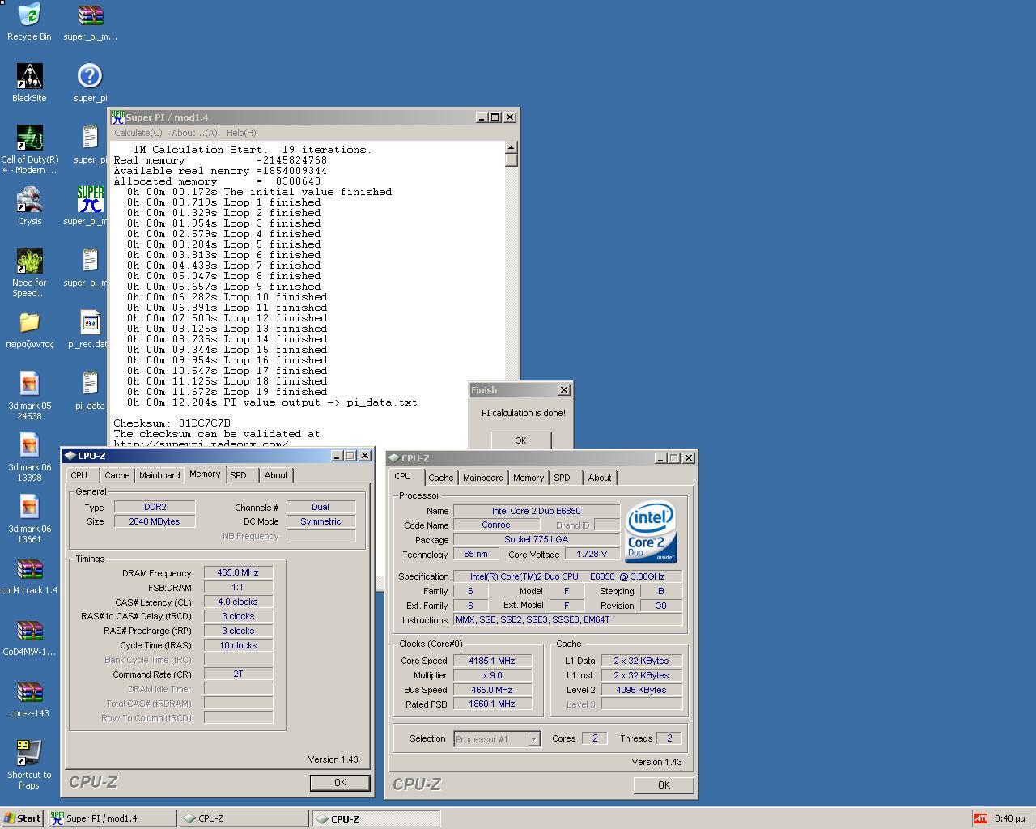The height and width of the screenshot is (829, 1036).
Task: Click the Intel Core 2 Duo E6850 name field
Action: click(537, 511)
